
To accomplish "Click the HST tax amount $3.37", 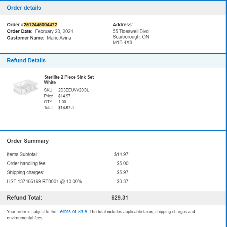I will click(x=123, y=181).
